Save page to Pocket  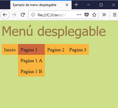pos(87,15)
